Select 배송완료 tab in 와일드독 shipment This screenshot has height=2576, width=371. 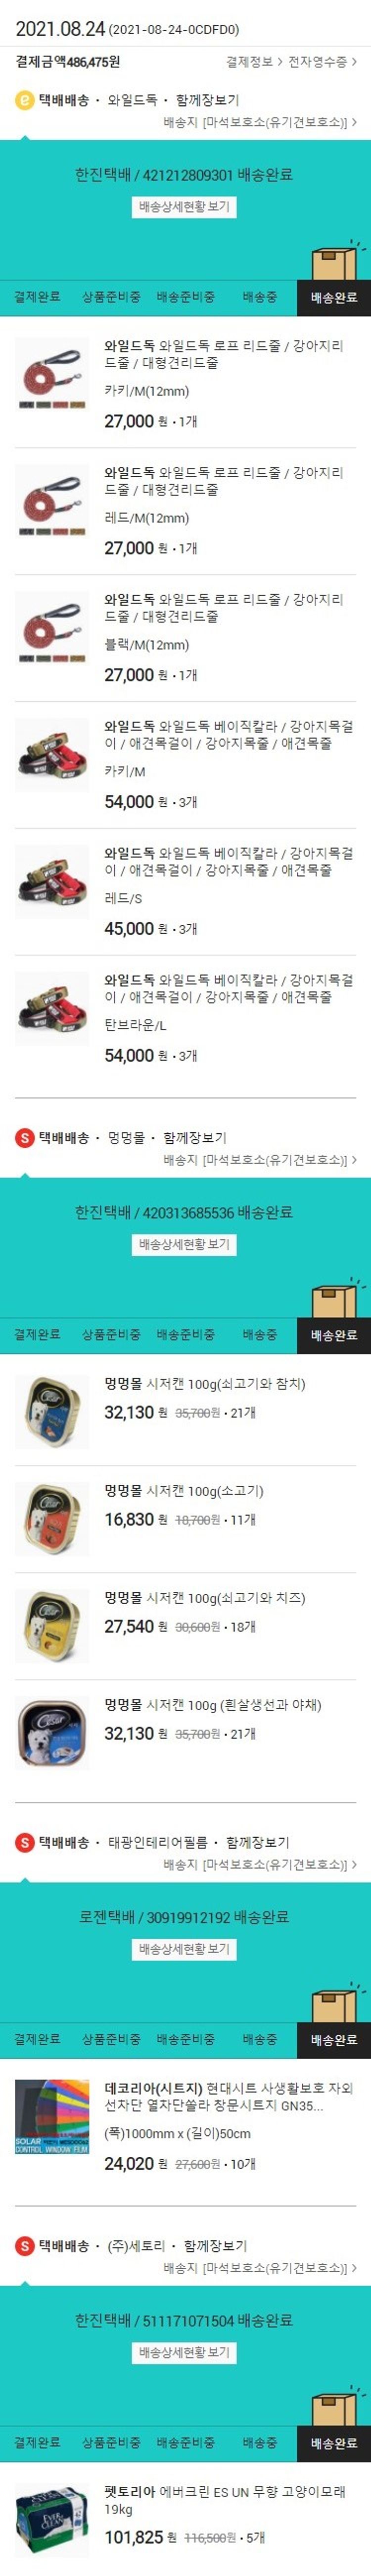pyautogui.click(x=334, y=298)
